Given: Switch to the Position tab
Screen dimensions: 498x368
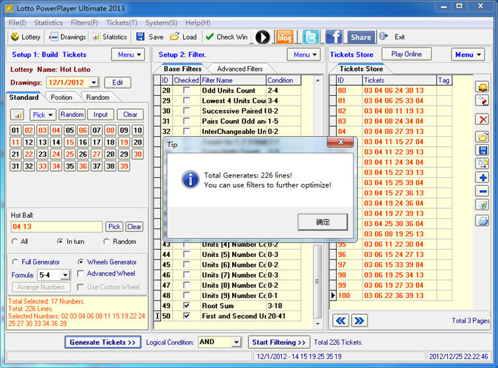Looking at the screenshot, I should click(x=62, y=97).
